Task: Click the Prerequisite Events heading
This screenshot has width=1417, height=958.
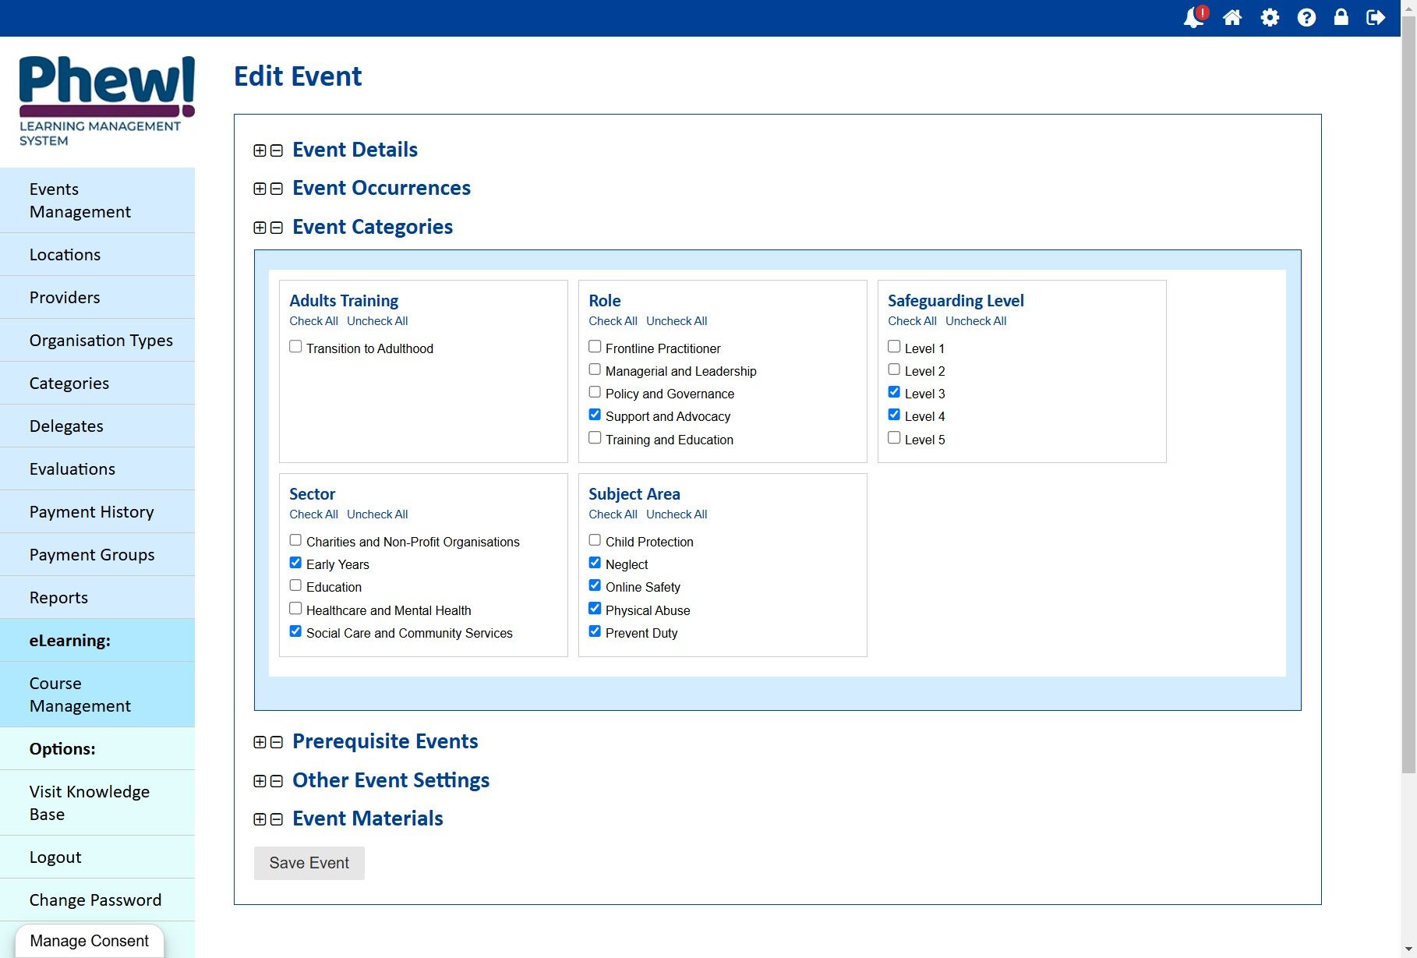Action: coord(385,741)
